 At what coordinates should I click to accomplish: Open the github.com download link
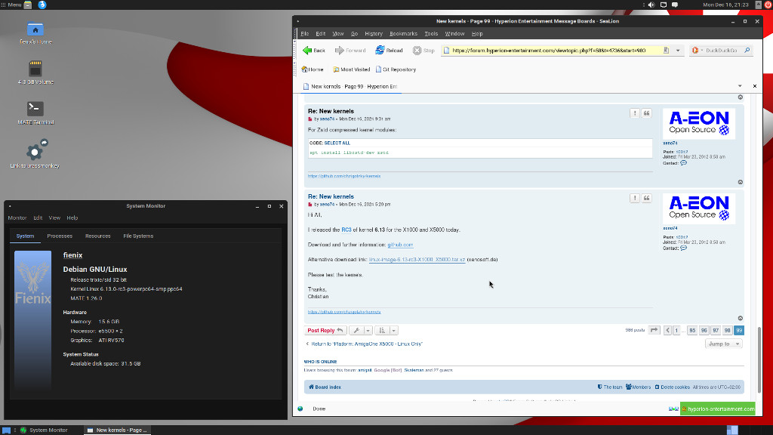[x=400, y=245]
